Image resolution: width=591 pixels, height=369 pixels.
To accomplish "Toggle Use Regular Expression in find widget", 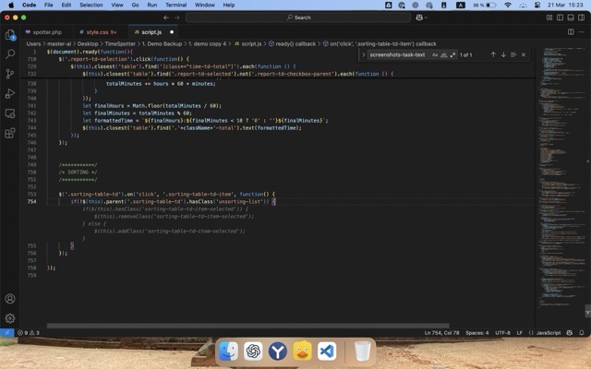I will 452,54.
